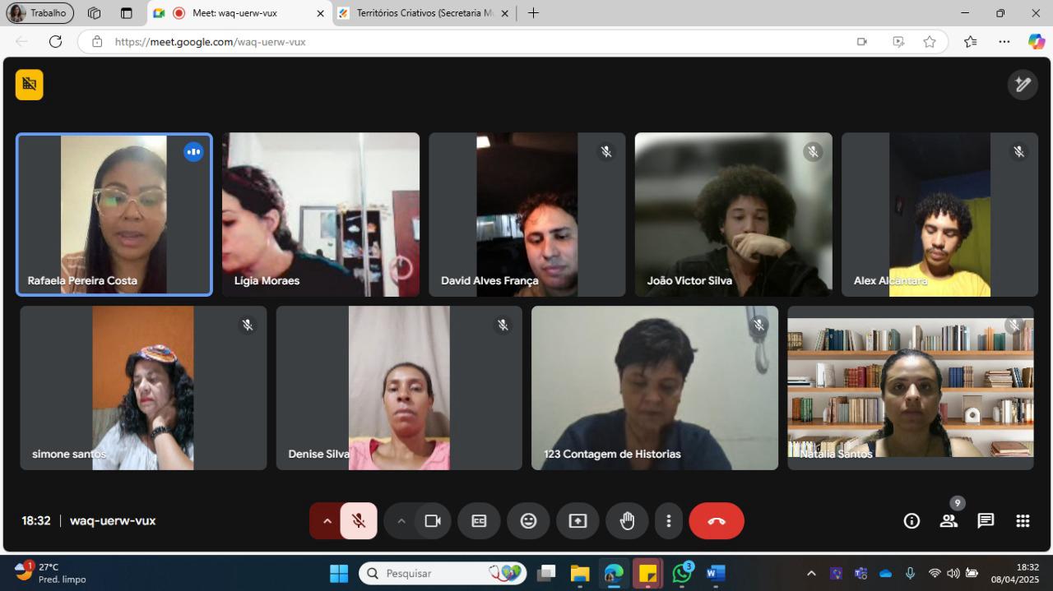Screen dimensions: 1053x591
Task: Open the activities grid icon
Action: pos(1023,521)
